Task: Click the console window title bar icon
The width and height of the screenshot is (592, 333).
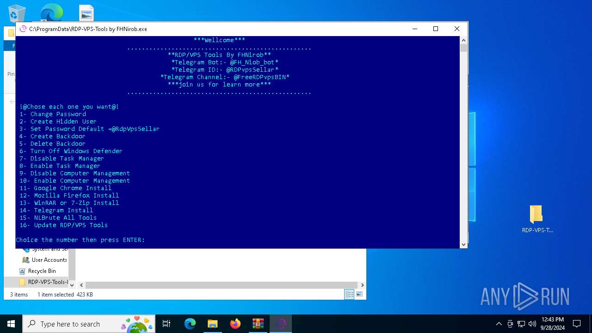Action: point(23,29)
